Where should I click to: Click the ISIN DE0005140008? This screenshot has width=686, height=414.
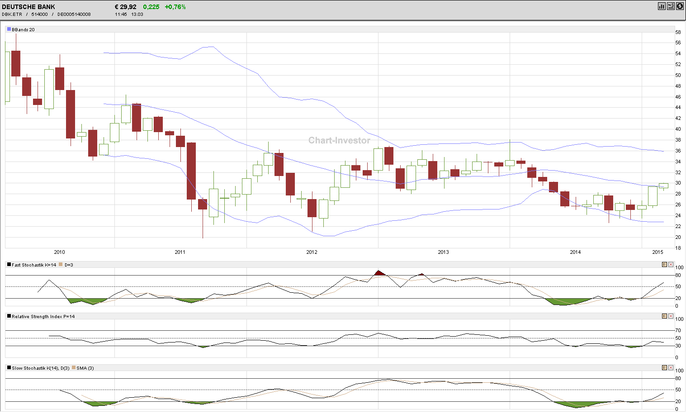click(x=74, y=14)
